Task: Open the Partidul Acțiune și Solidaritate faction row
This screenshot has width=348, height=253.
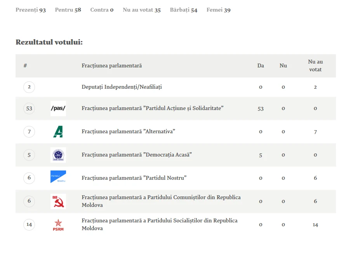Action: (176, 108)
